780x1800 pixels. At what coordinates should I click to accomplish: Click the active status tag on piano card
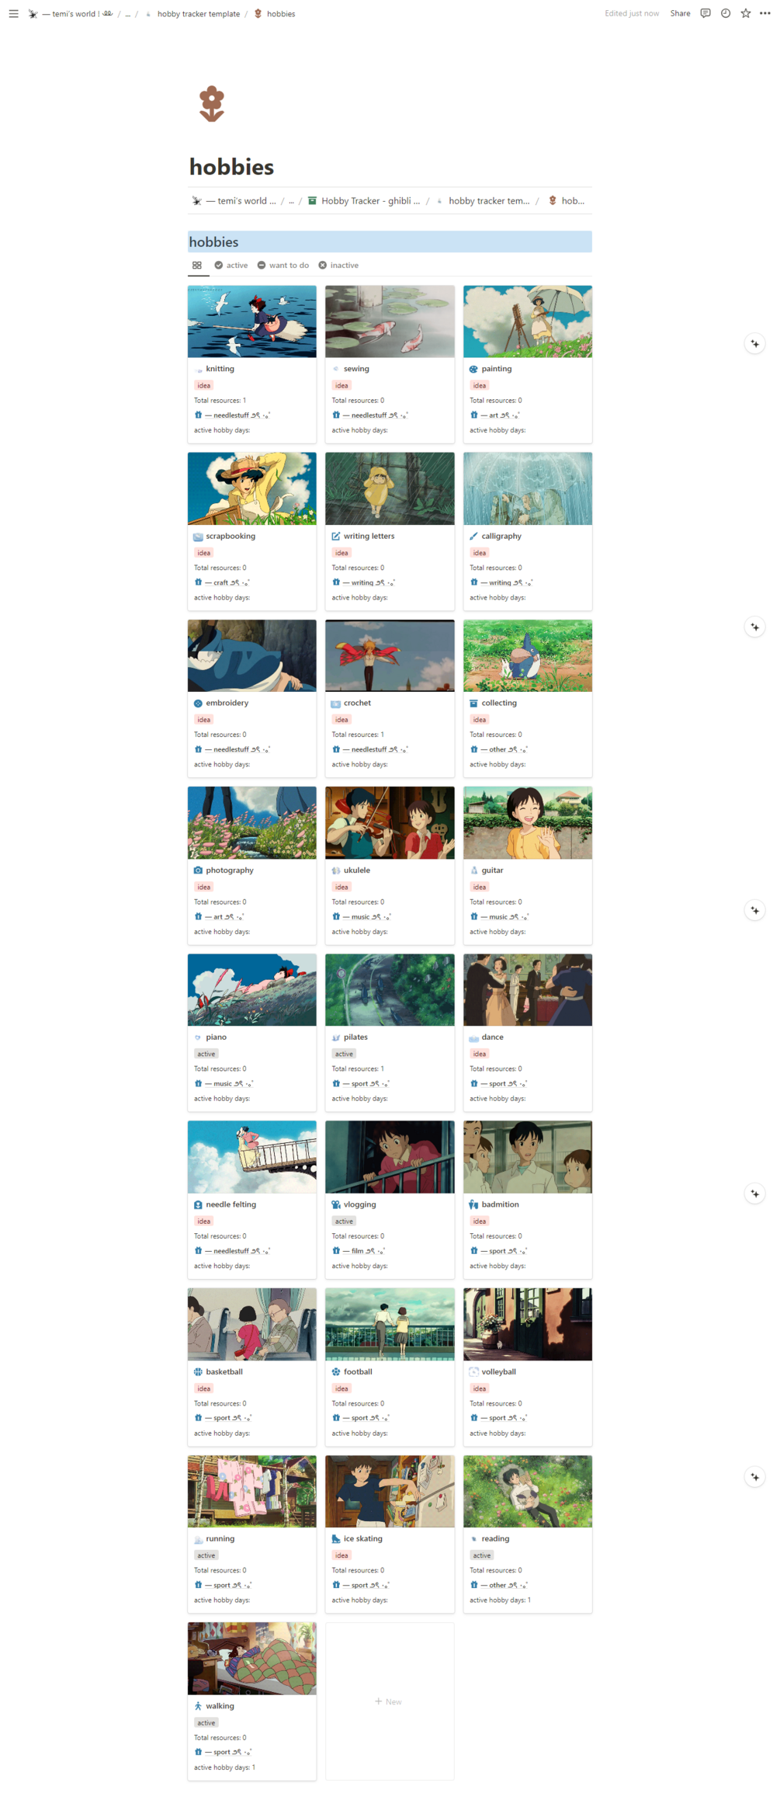206,1054
